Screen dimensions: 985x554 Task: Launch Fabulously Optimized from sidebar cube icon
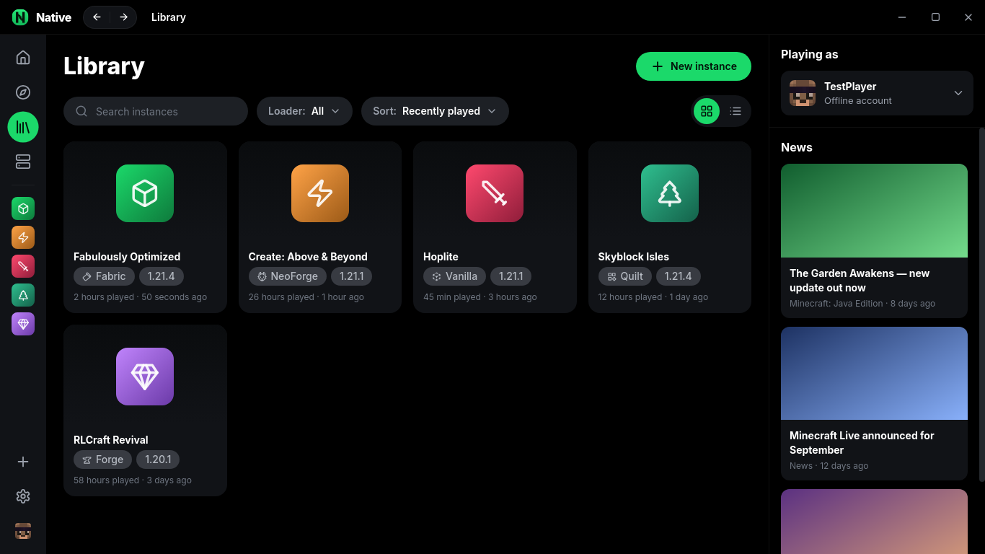tap(23, 208)
